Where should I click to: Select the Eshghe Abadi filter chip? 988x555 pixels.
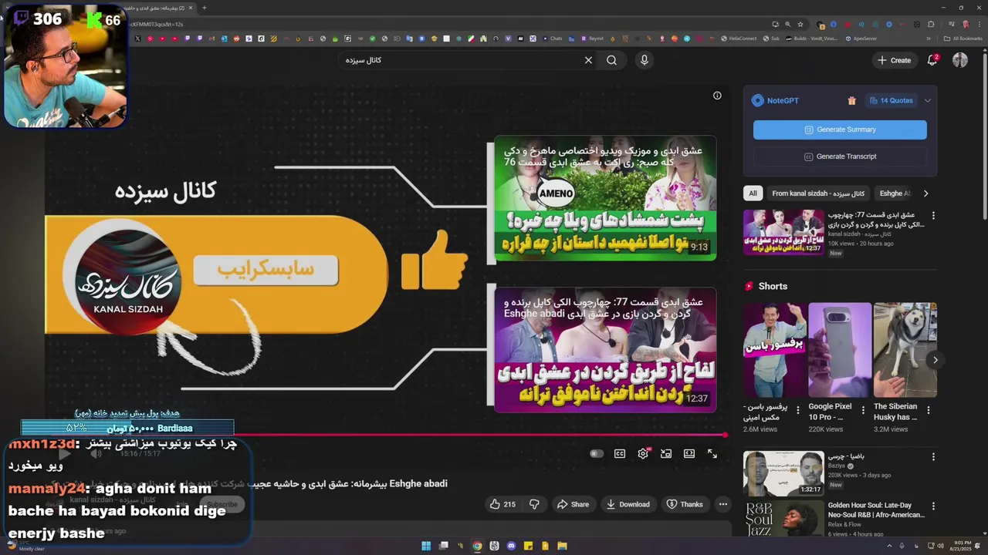tap(895, 193)
